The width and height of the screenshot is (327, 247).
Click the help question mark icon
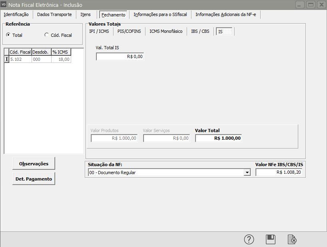tap(249, 239)
